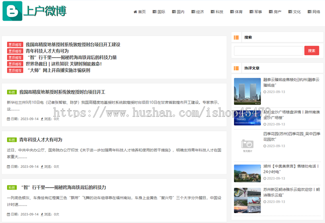Image resolution: width=325 pixels, height=223 pixels.
Task: Click the list icon beside 热评文章 heading
Action: pos(236,68)
